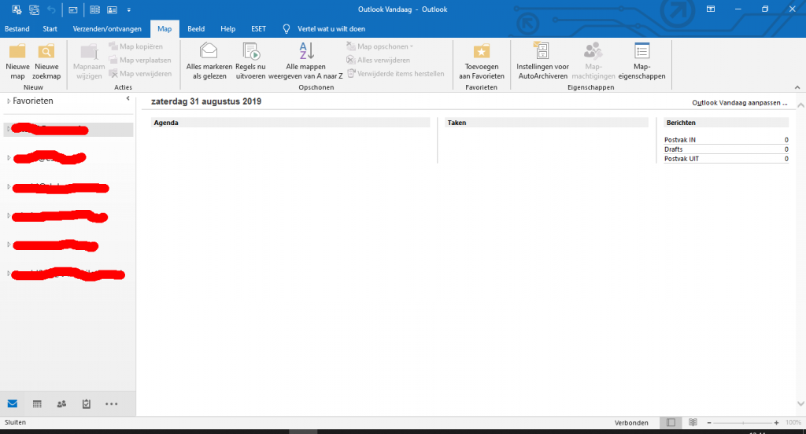Click the Map verplaatsen command
The width and height of the screenshot is (806, 434).
coord(140,60)
